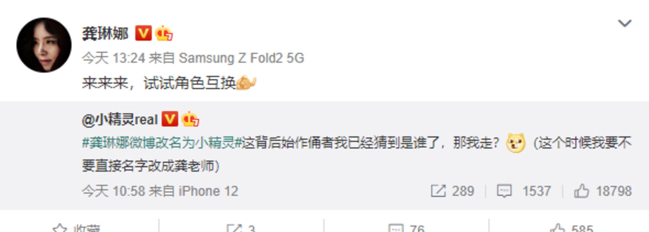Click the 收藏 favorite star button
This screenshot has height=232, width=649.
pyautogui.click(x=77, y=228)
